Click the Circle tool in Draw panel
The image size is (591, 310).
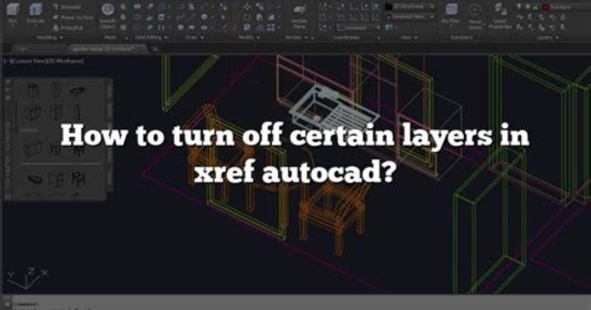pos(204,17)
